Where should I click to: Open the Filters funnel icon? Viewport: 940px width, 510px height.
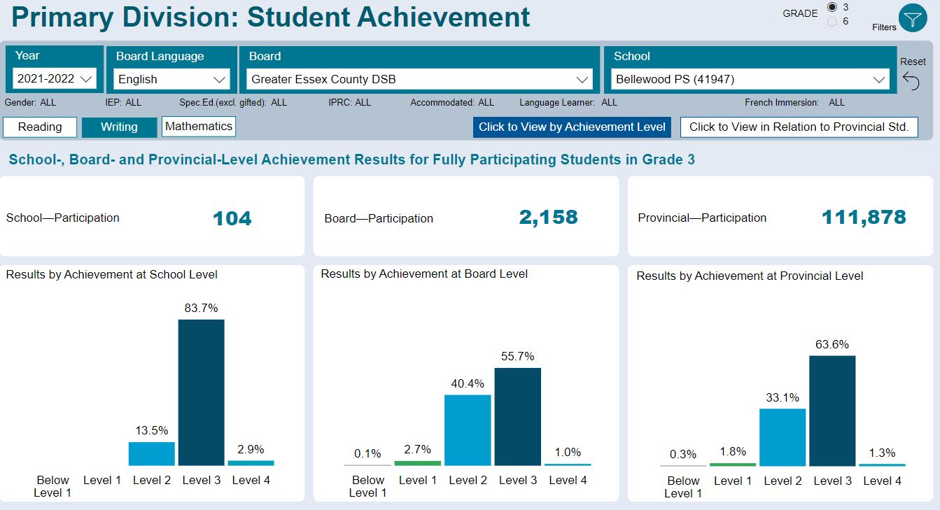pyautogui.click(x=913, y=17)
